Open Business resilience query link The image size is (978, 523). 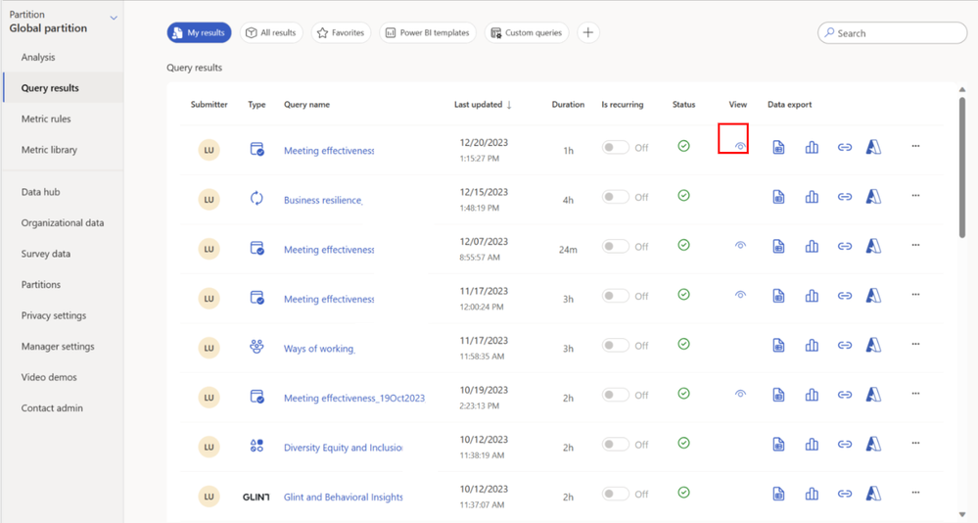[x=323, y=200]
